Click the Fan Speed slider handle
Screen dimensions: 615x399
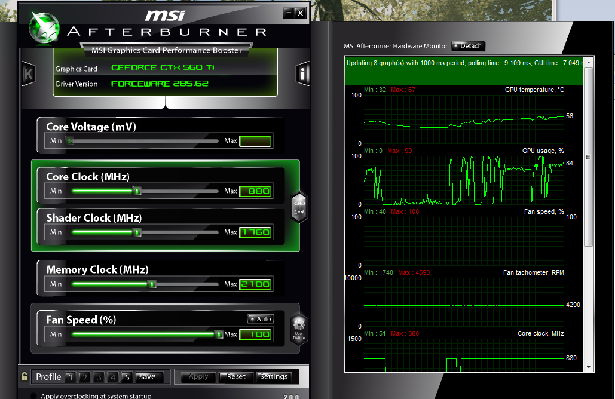(219, 334)
